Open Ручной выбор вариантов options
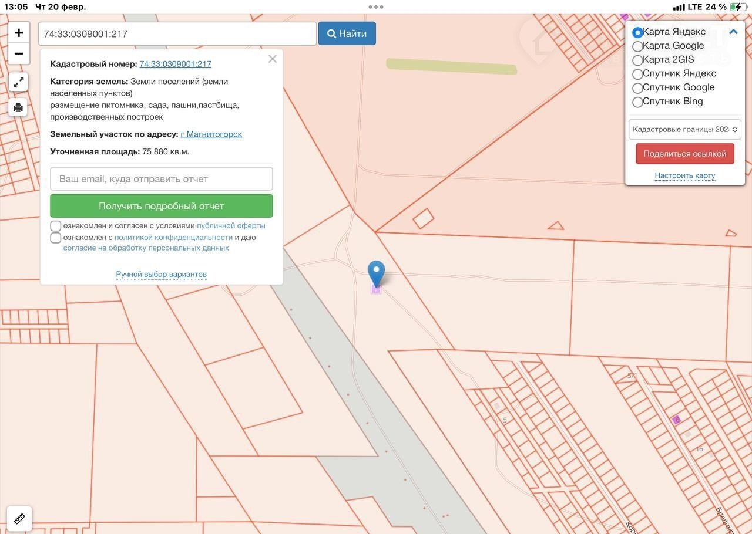752x534 pixels. 161,274
